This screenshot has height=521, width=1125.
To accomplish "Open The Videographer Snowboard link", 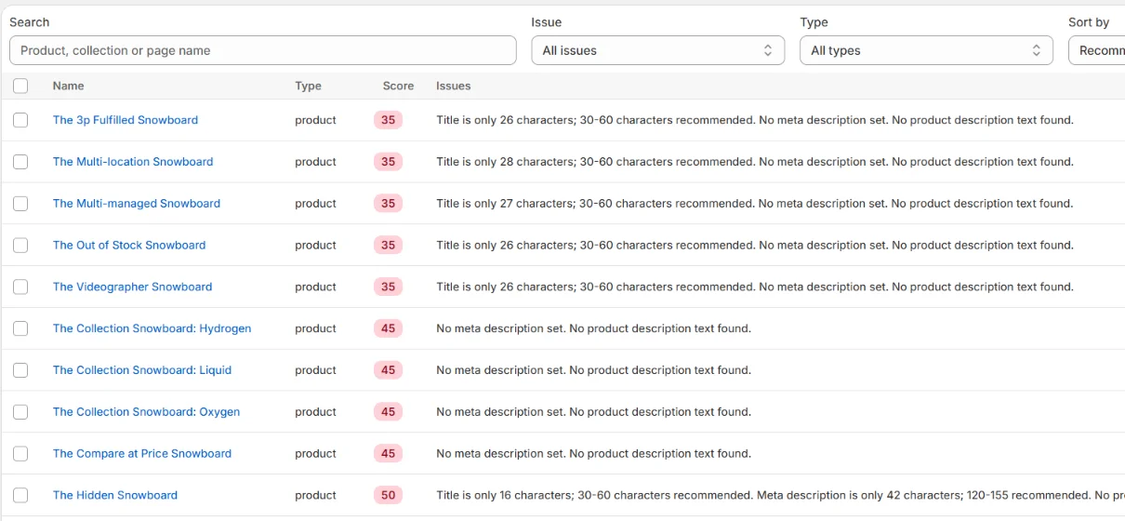I will (133, 287).
